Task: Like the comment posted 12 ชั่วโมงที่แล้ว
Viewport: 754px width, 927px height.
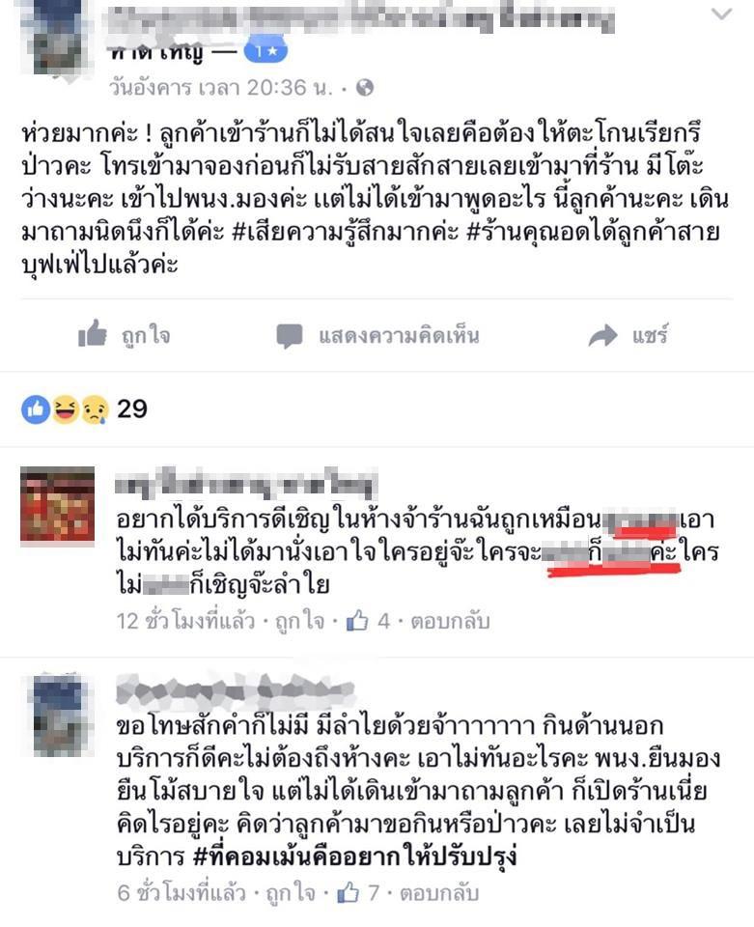Action: click(x=300, y=621)
